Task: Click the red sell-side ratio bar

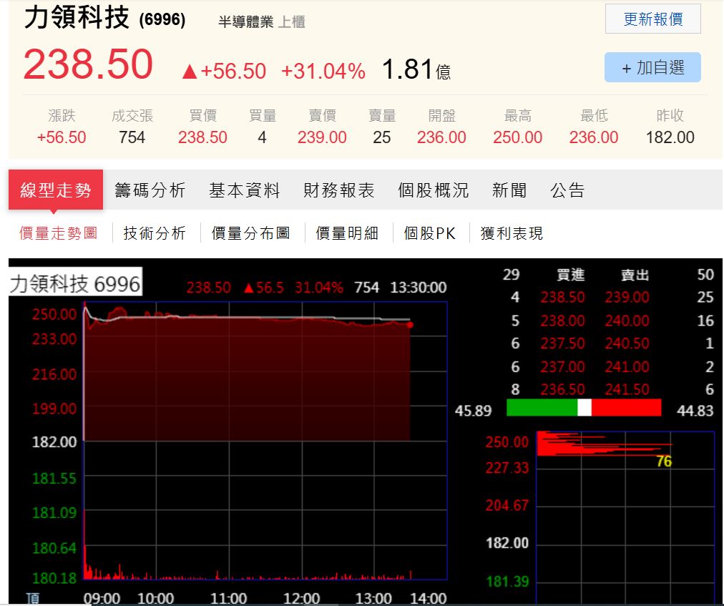Action: pos(627,408)
